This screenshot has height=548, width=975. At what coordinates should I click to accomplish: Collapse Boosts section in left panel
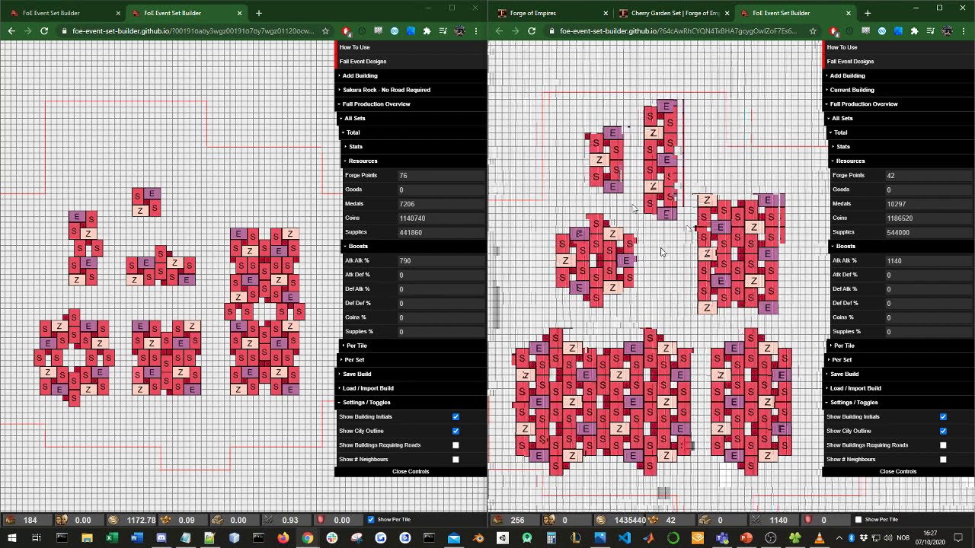click(x=414, y=246)
